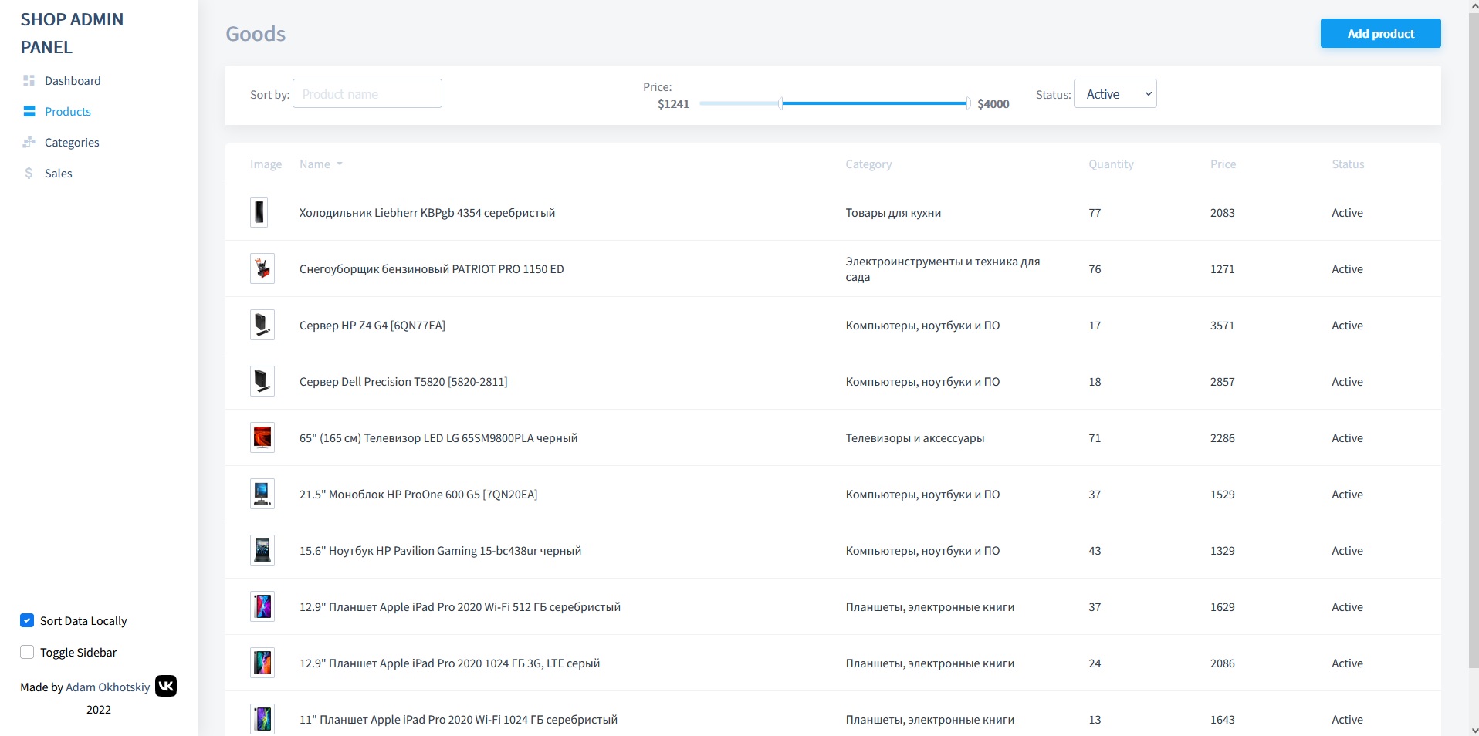The image size is (1479, 736).
Task: Click the Image column header
Action: (x=266, y=164)
